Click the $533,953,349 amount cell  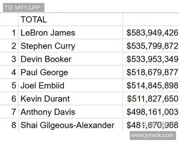click(x=152, y=59)
